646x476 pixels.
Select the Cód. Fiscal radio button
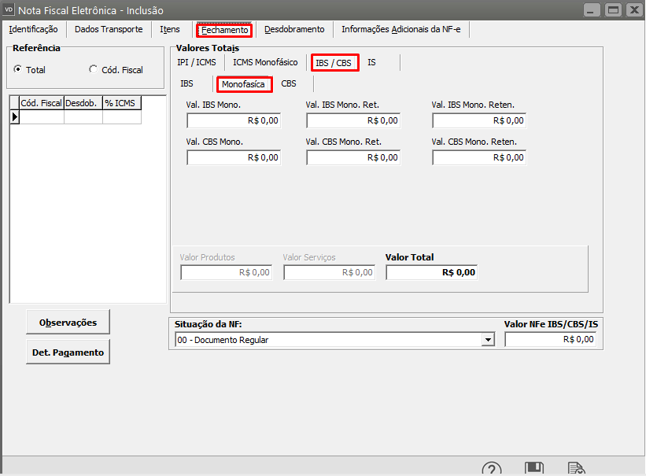94,69
